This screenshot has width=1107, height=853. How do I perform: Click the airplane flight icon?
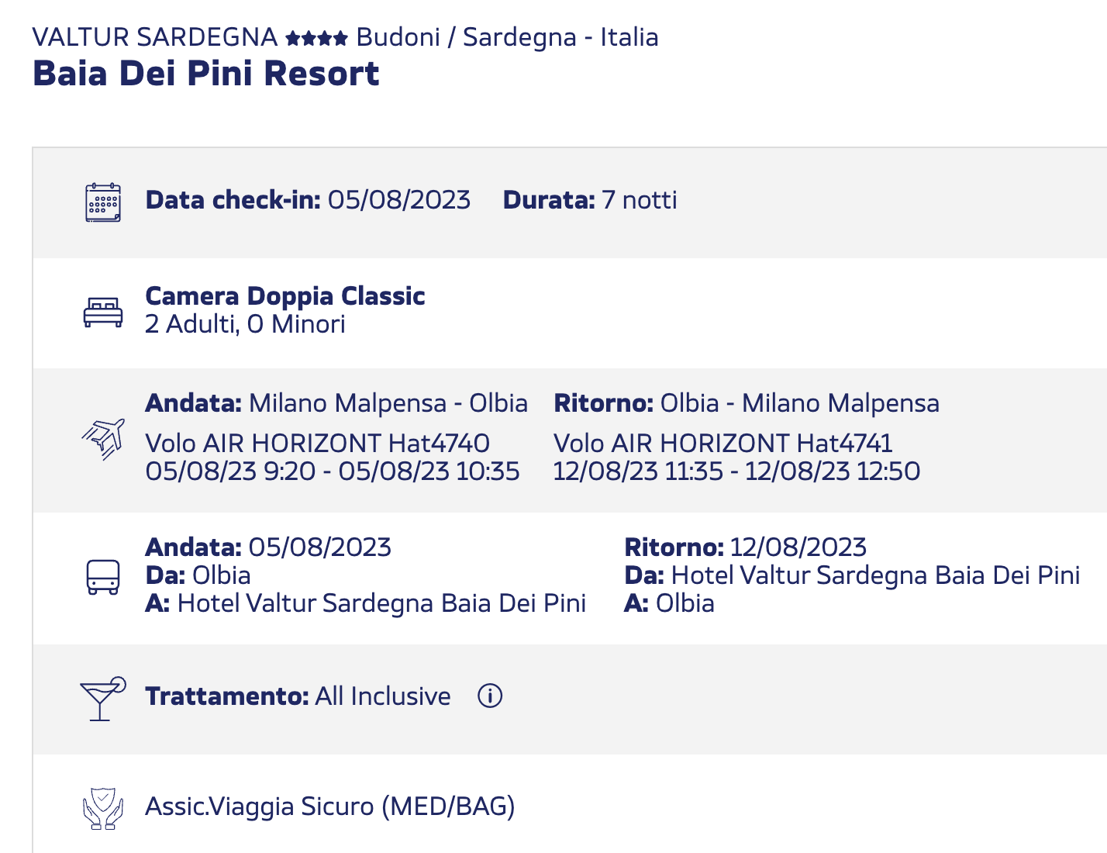click(103, 439)
